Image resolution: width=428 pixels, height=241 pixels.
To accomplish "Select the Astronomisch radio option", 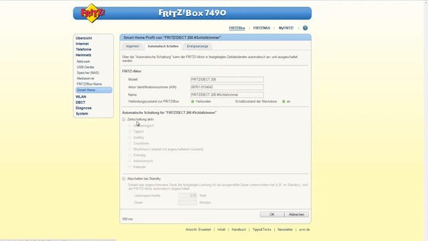I will [x=130, y=161].
